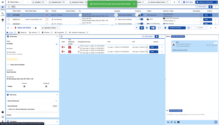Toggle the select-all work orders checkbox
Viewport: 219px width, 125px height.
coord(9,7)
